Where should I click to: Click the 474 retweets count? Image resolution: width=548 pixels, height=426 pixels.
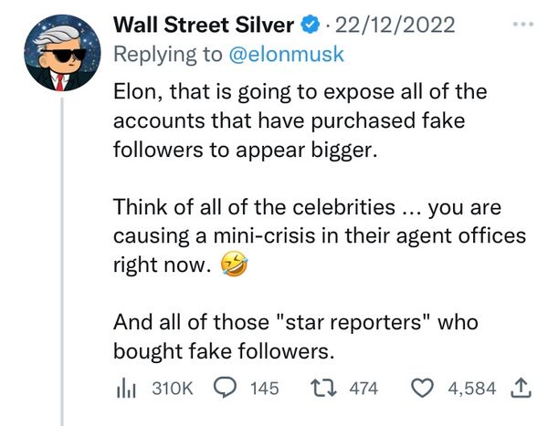364,389
